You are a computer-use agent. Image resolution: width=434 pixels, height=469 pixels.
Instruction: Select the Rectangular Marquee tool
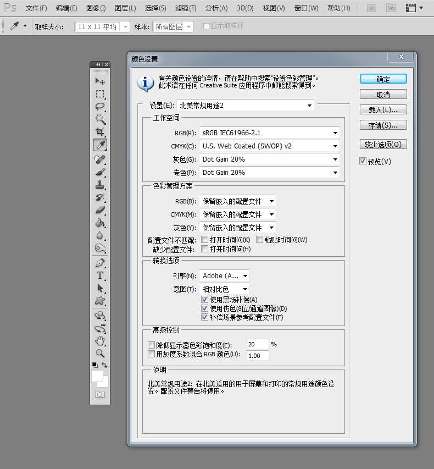(100, 94)
